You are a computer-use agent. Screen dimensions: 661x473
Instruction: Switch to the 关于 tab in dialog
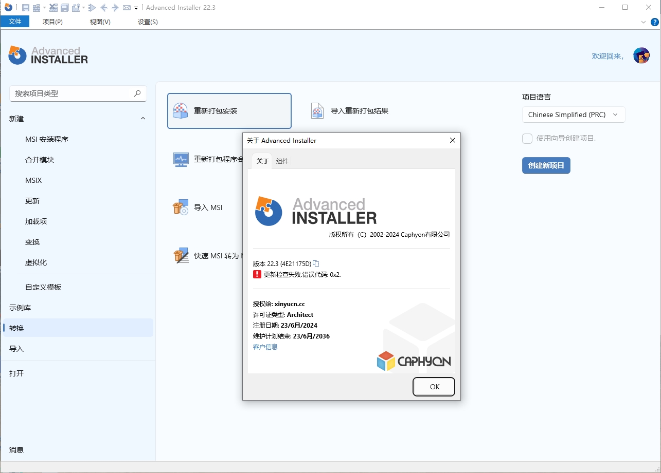[262, 161]
